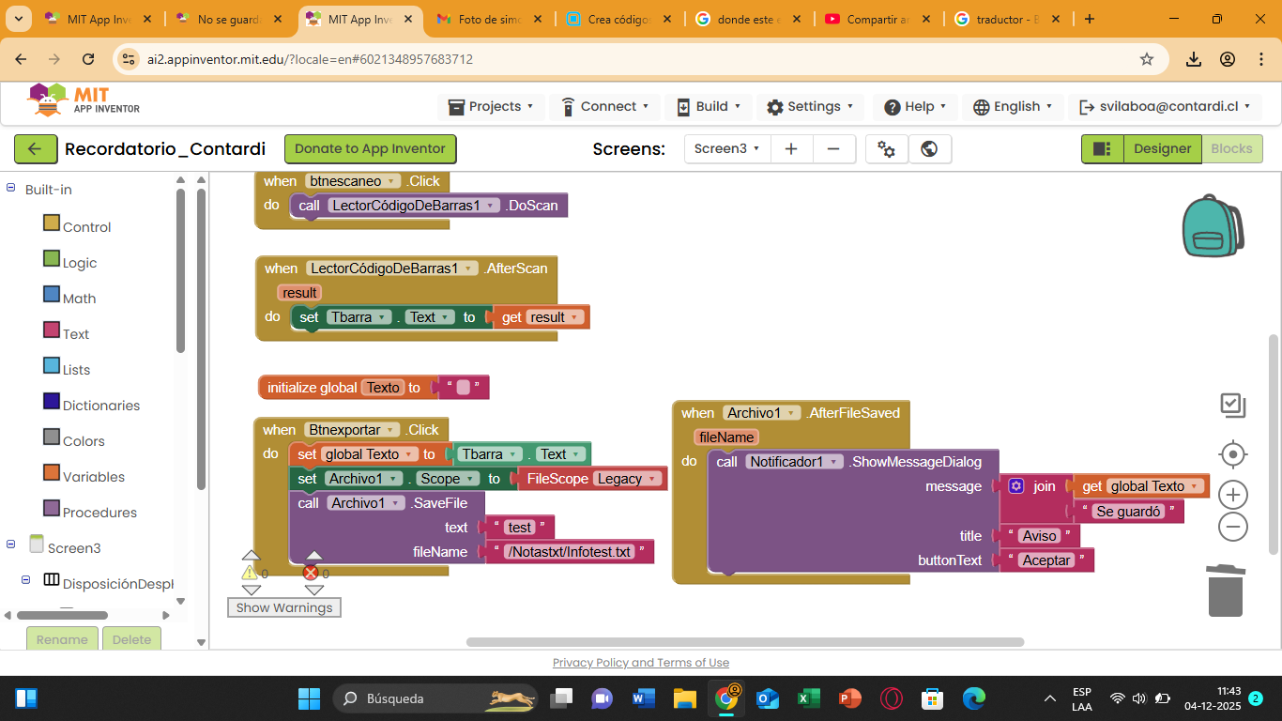
Task: Zoom out with the minus circle icon
Action: (1232, 527)
